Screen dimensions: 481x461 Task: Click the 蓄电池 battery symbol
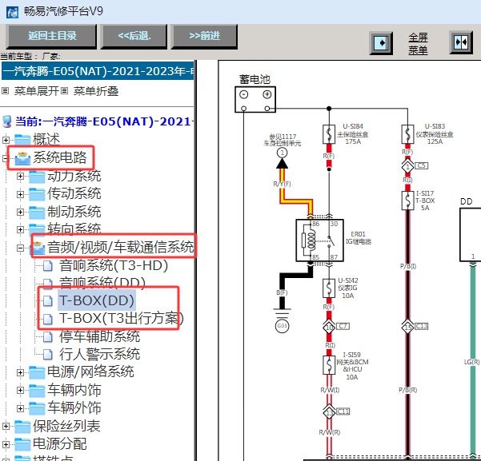point(255,99)
